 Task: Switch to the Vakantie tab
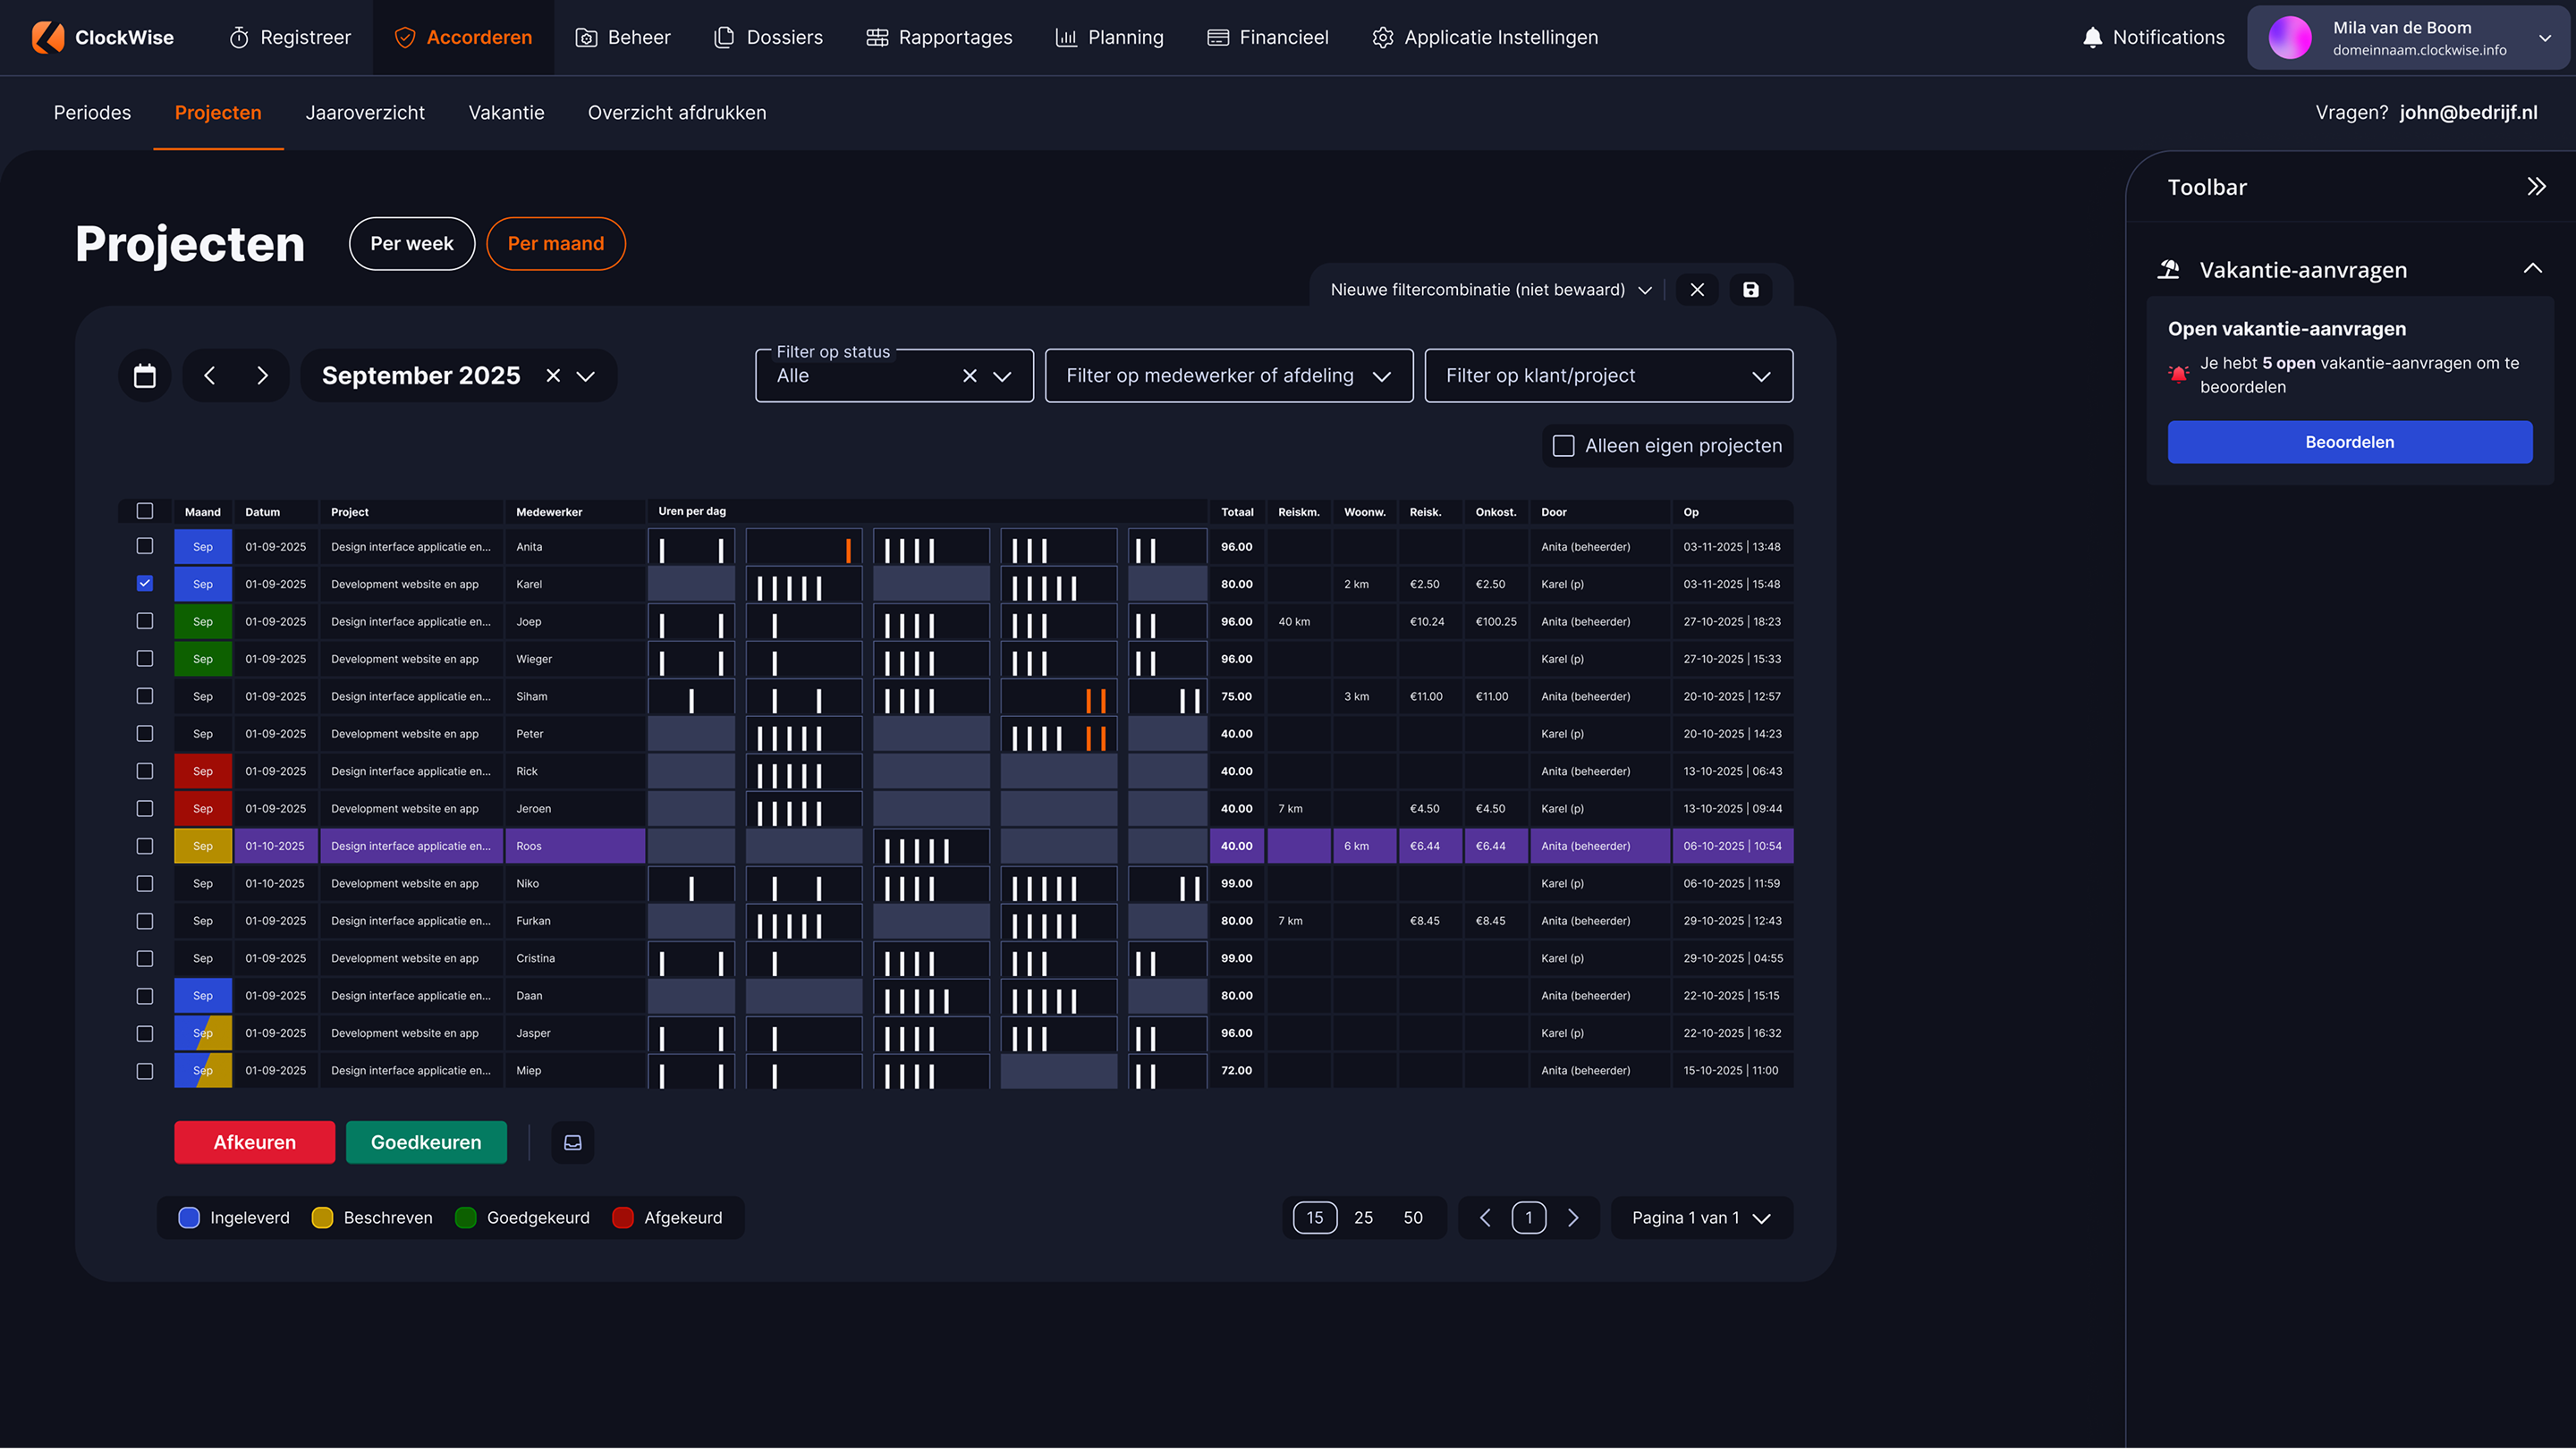(506, 112)
